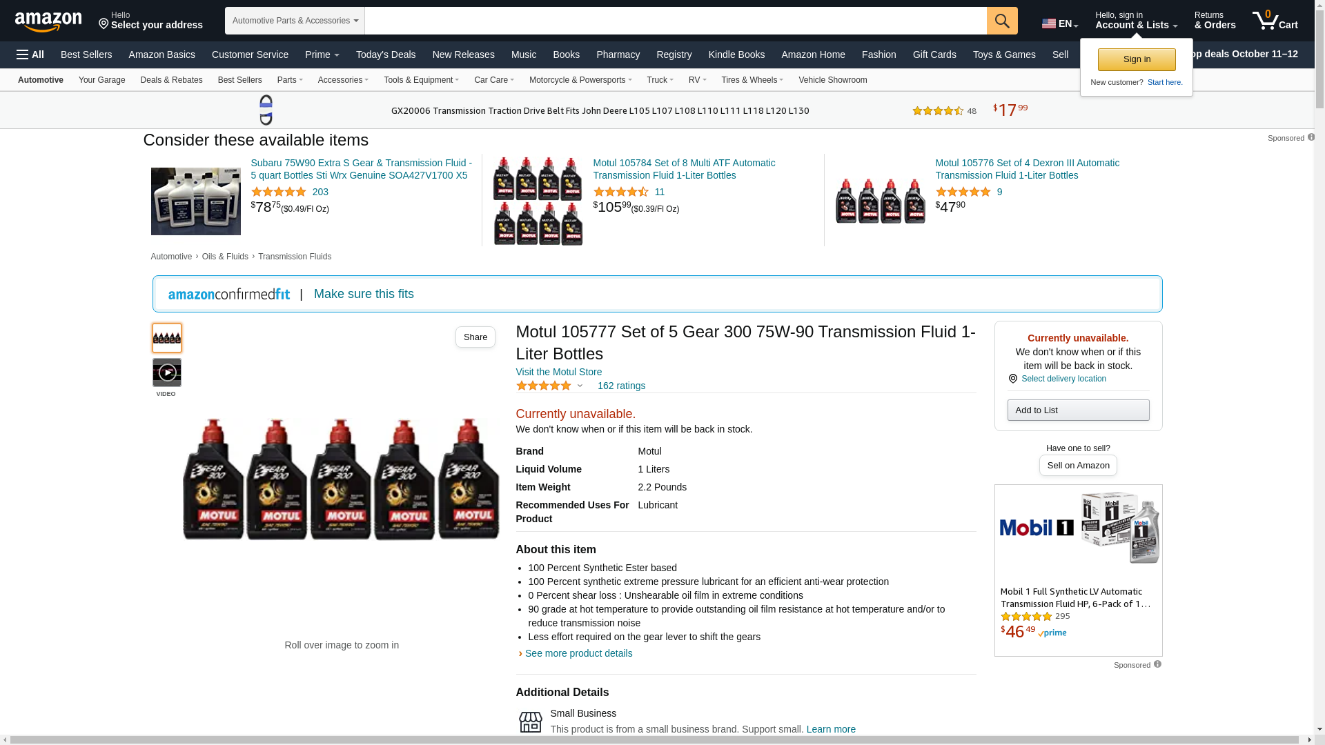Click the Small Business storefront icon
This screenshot has width=1325, height=745.
[x=530, y=722]
